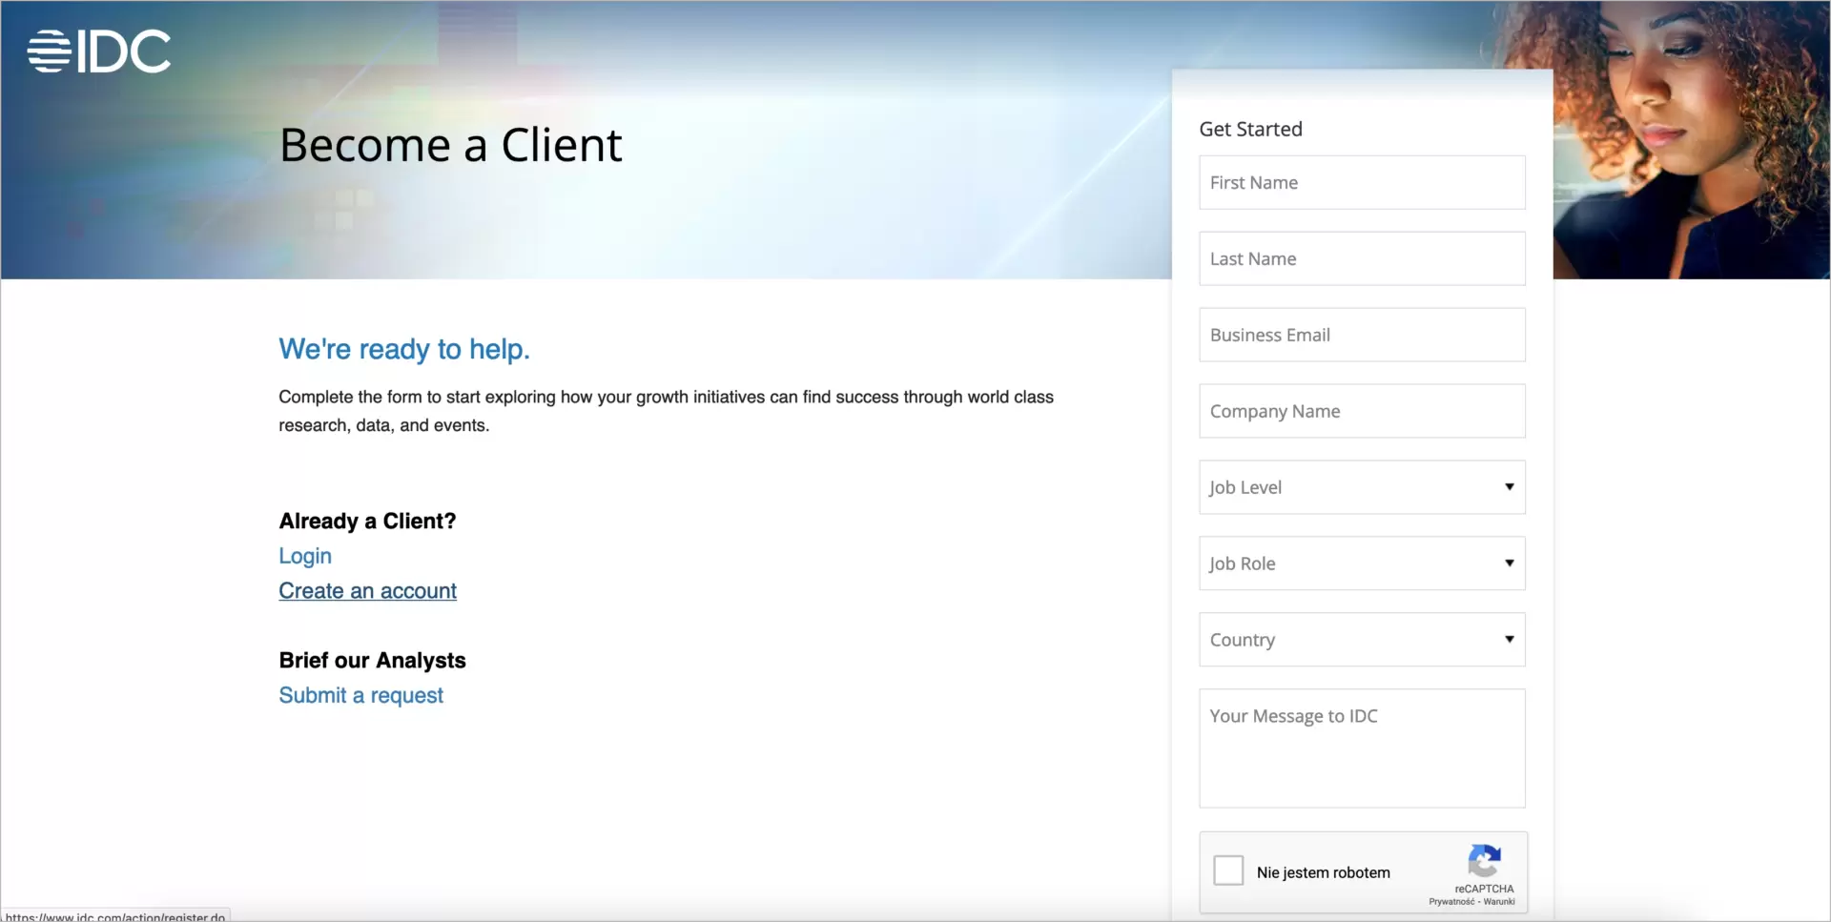
Task: Click the "Your Message to IDC" textarea
Action: coord(1361,748)
